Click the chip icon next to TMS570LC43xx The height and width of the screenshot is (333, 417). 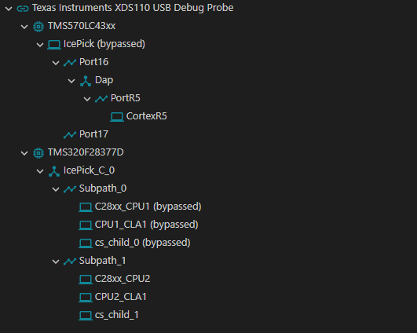[x=38, y=27]
